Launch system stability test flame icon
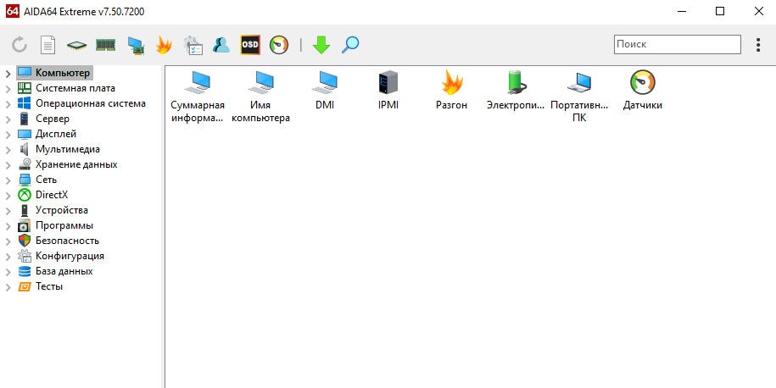776x388 pixels. [164, 45]
